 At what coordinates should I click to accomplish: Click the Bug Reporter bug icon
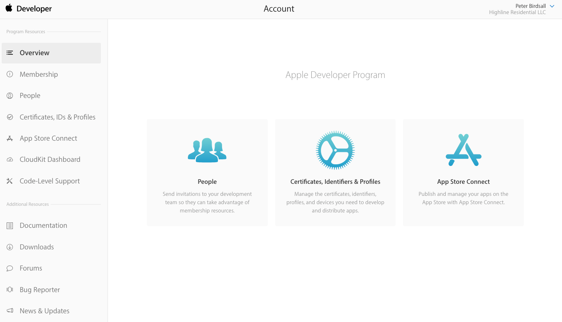(10, 290)
